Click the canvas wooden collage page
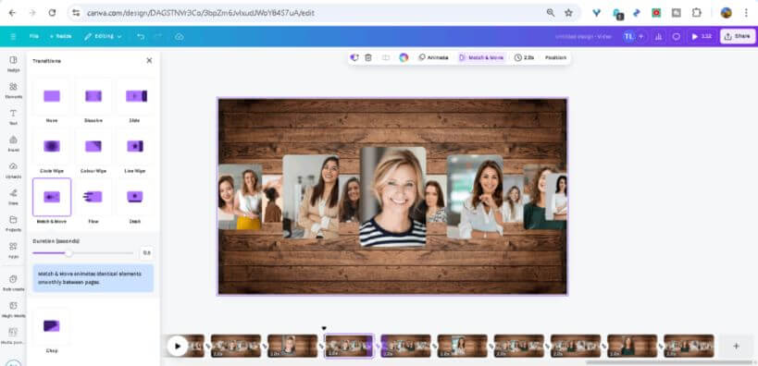This screenshot has width=758, height=366. click(392, 197)
